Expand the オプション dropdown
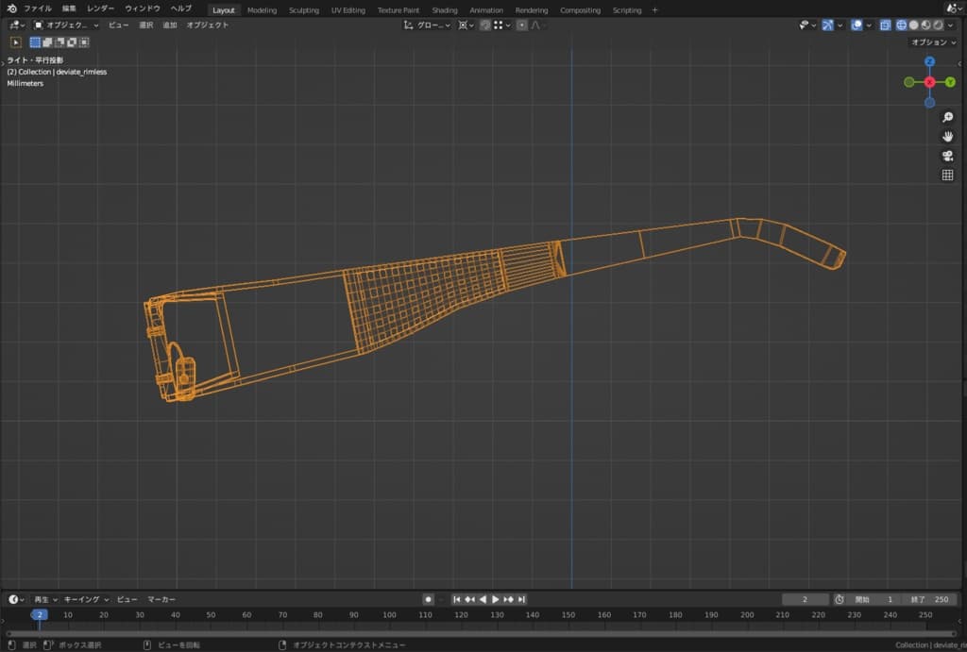This screenshot has width=967, height=652. [933, 42]
